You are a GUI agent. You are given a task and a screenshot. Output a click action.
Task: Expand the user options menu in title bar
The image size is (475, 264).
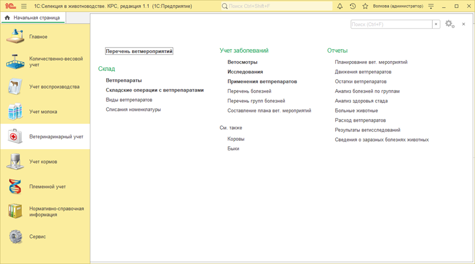[431, 6]
